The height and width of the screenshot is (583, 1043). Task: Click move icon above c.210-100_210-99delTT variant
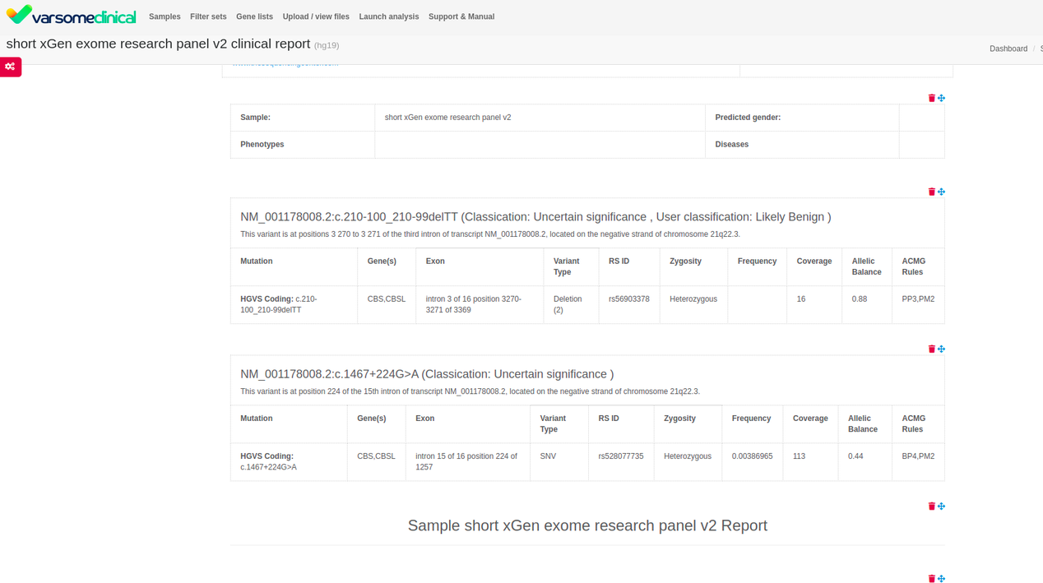point(941,192)
